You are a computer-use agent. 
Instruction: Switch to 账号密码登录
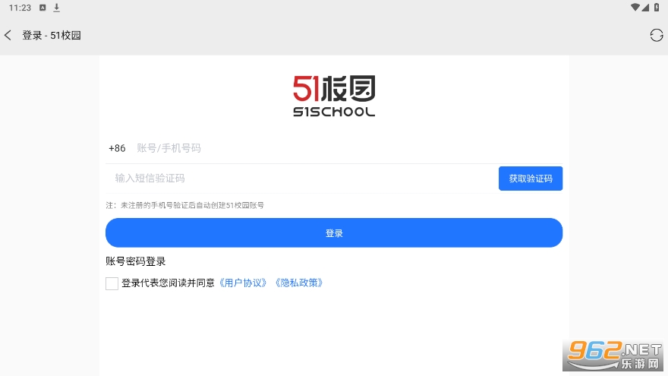(135, 261)
